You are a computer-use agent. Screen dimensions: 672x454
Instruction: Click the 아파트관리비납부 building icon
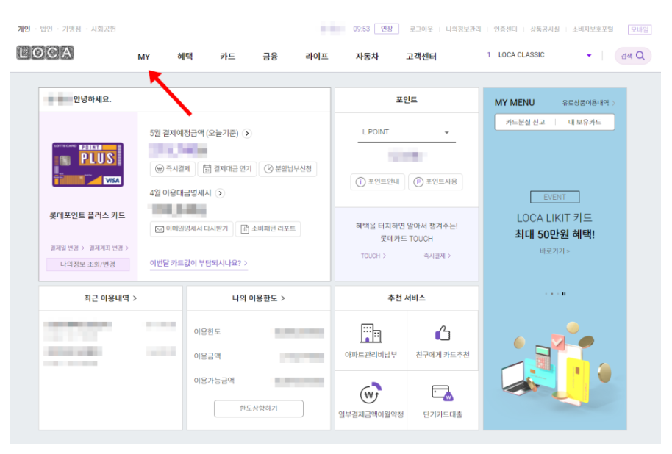(x=371, y=333)
